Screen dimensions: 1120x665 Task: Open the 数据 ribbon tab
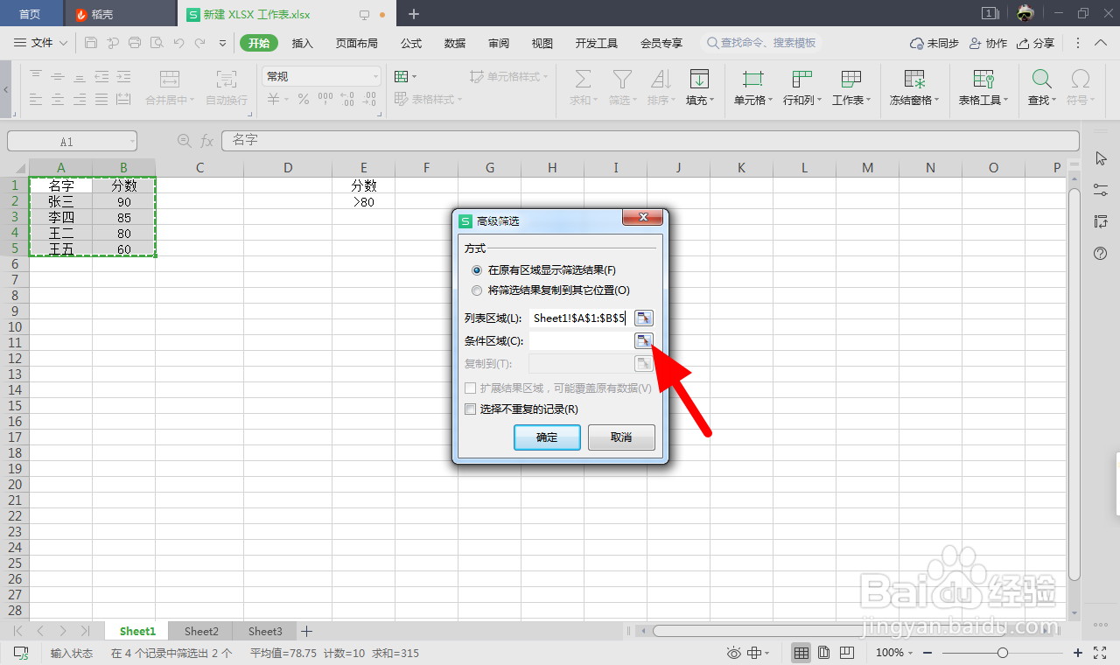(455, 43)
